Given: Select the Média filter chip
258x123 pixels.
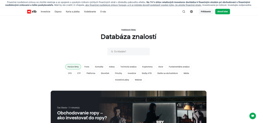Looking at the screenshot, I should pyautogui.click(x=186, y=73).
